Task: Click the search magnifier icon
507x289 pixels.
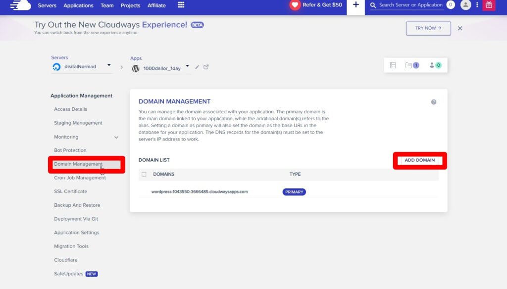Action: tap(373, 5)
